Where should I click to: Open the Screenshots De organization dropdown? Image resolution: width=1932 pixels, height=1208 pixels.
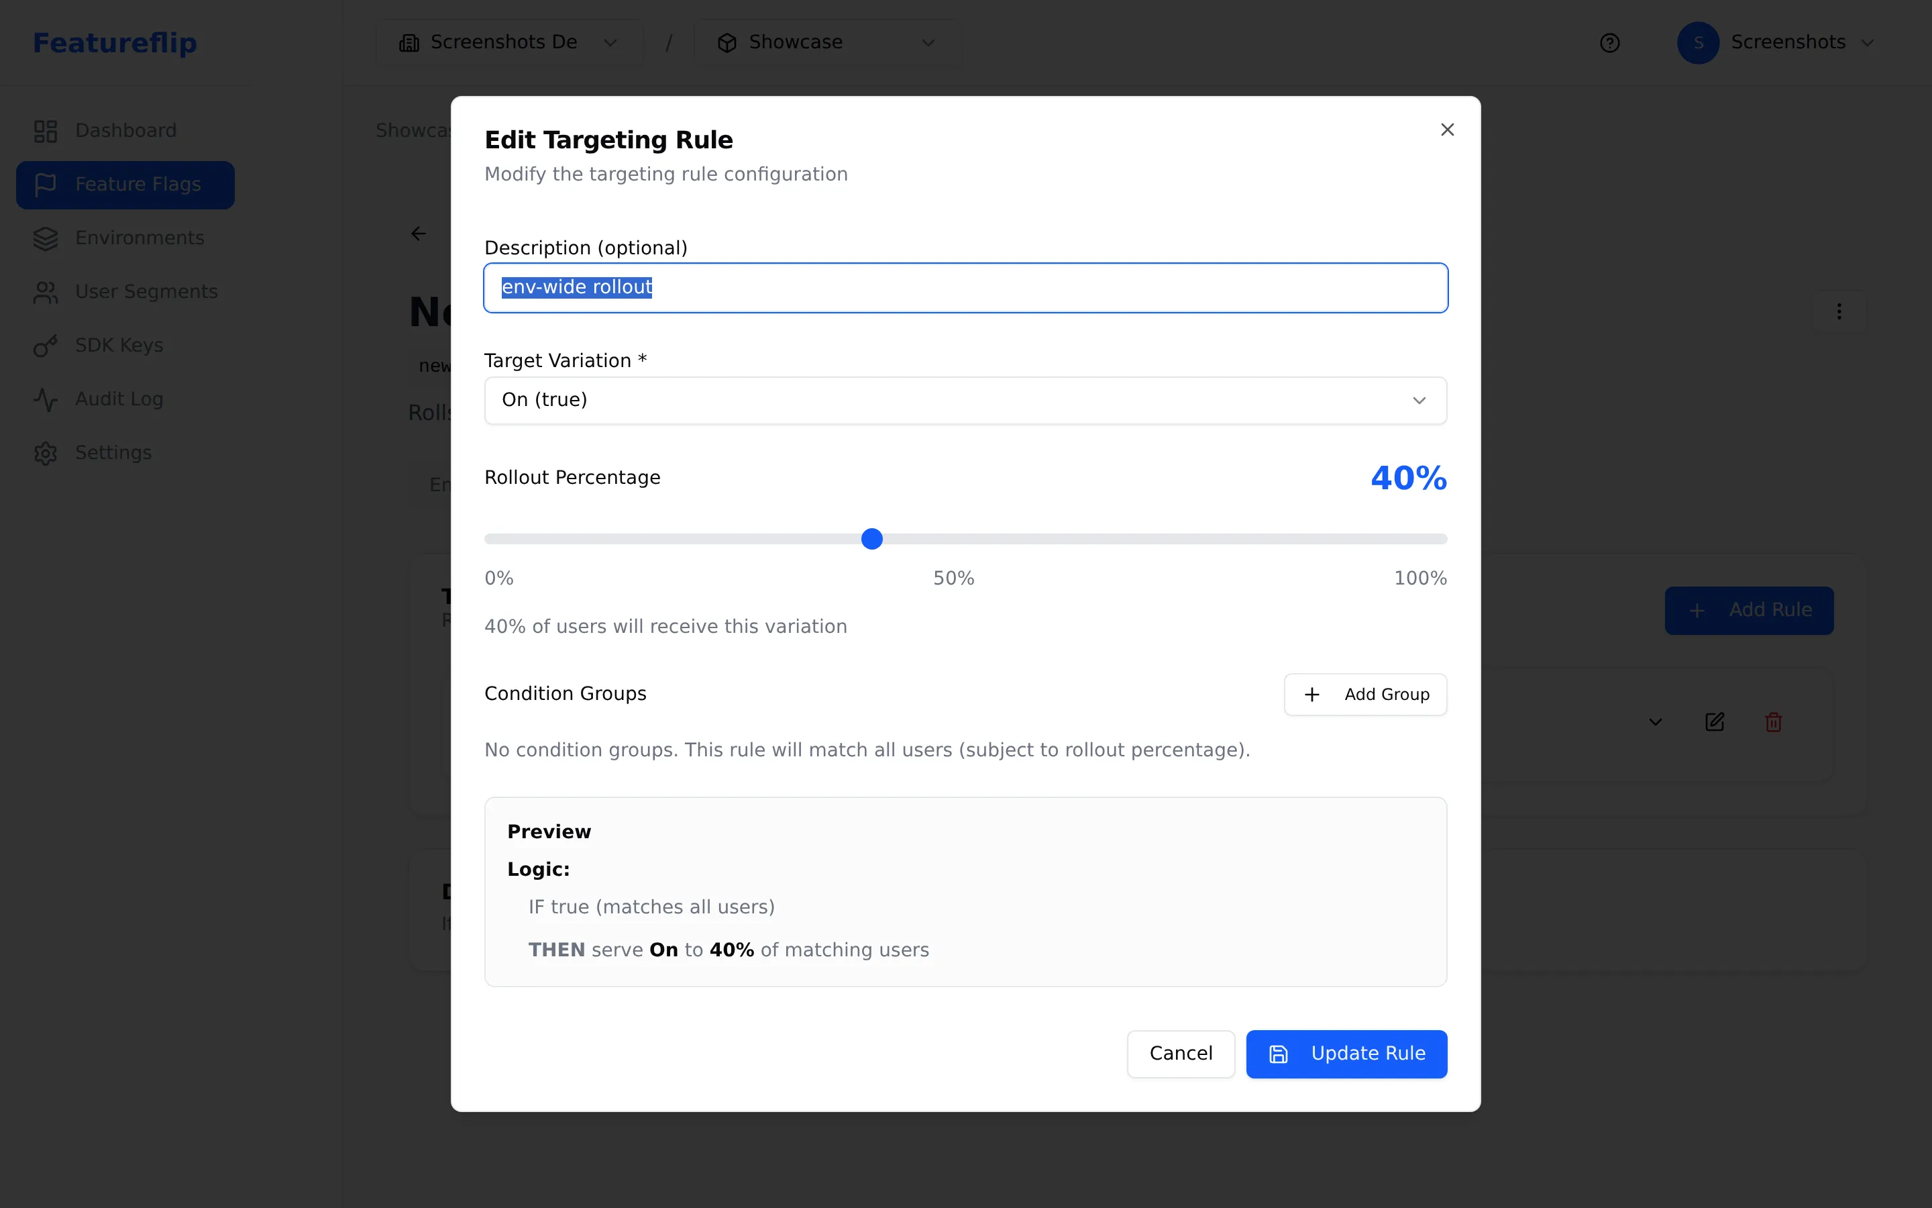(508, 42)
